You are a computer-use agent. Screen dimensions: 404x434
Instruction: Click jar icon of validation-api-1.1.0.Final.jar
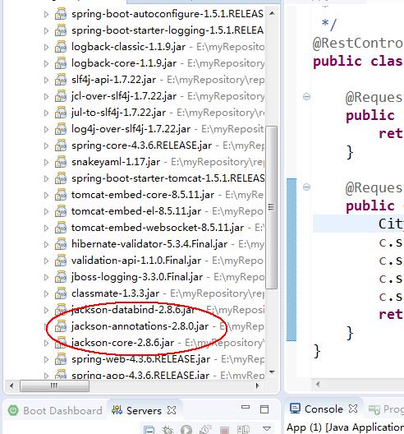point(61,261)
